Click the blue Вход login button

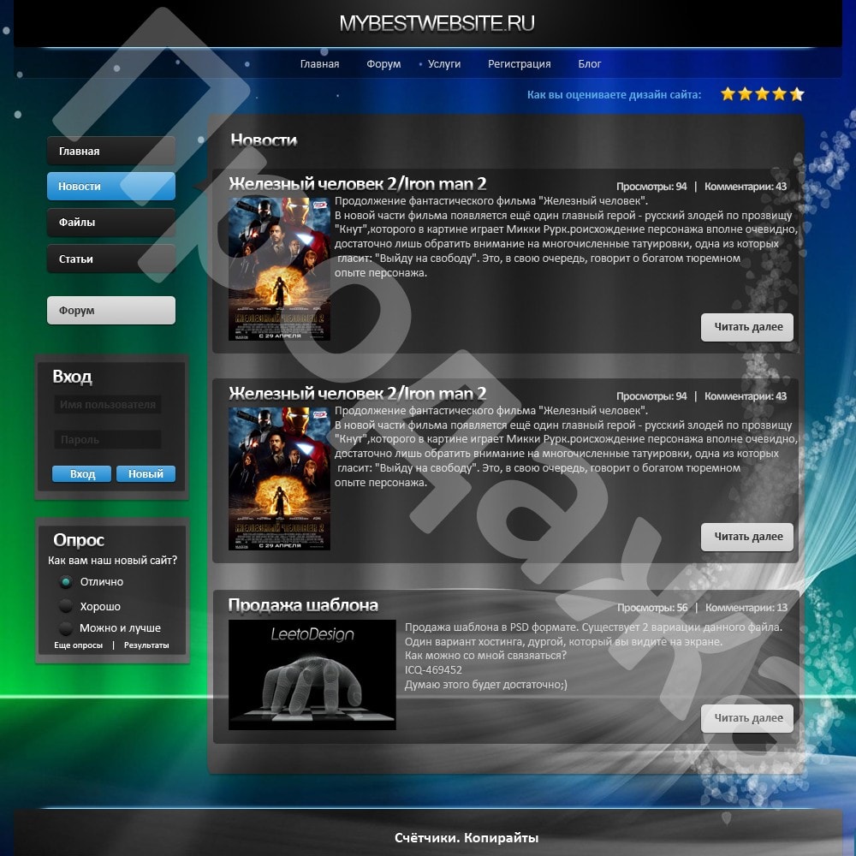point(82,474)
